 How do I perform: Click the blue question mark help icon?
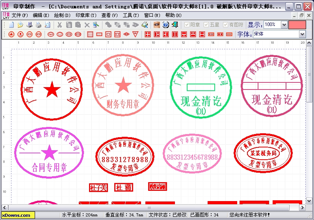[x=166, y=25]
